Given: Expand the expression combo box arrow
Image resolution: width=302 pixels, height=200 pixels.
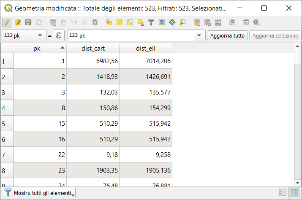Looking at the screenshot, I should 199,36.
